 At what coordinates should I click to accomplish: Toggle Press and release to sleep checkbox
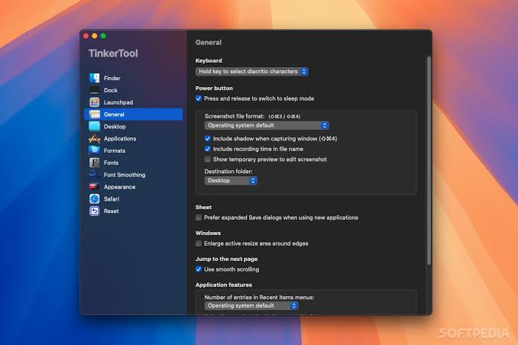(x=199, y=98)
